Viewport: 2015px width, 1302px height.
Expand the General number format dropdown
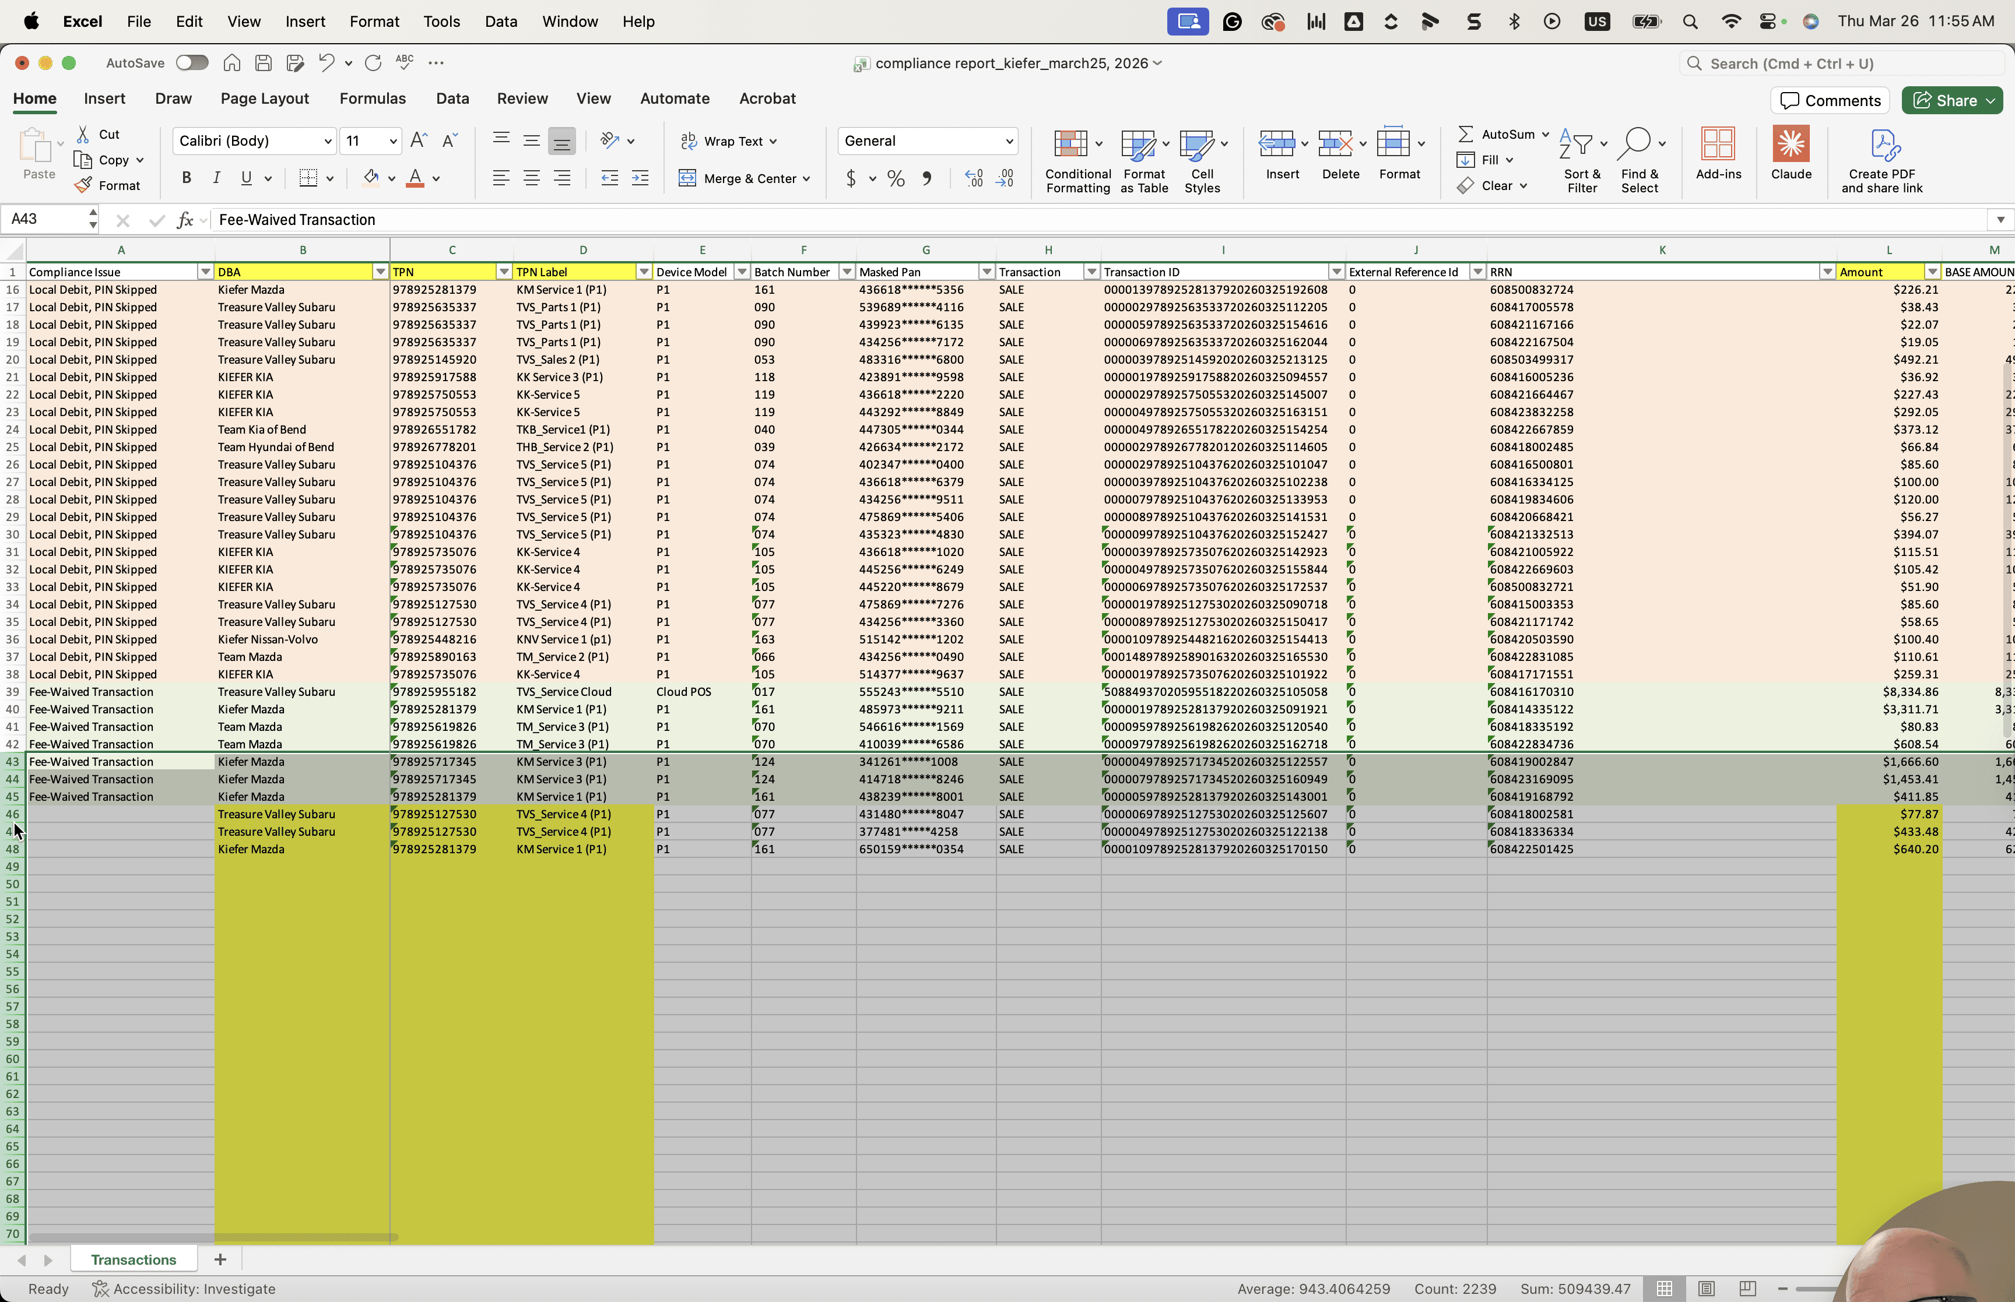coord(1009,141)
